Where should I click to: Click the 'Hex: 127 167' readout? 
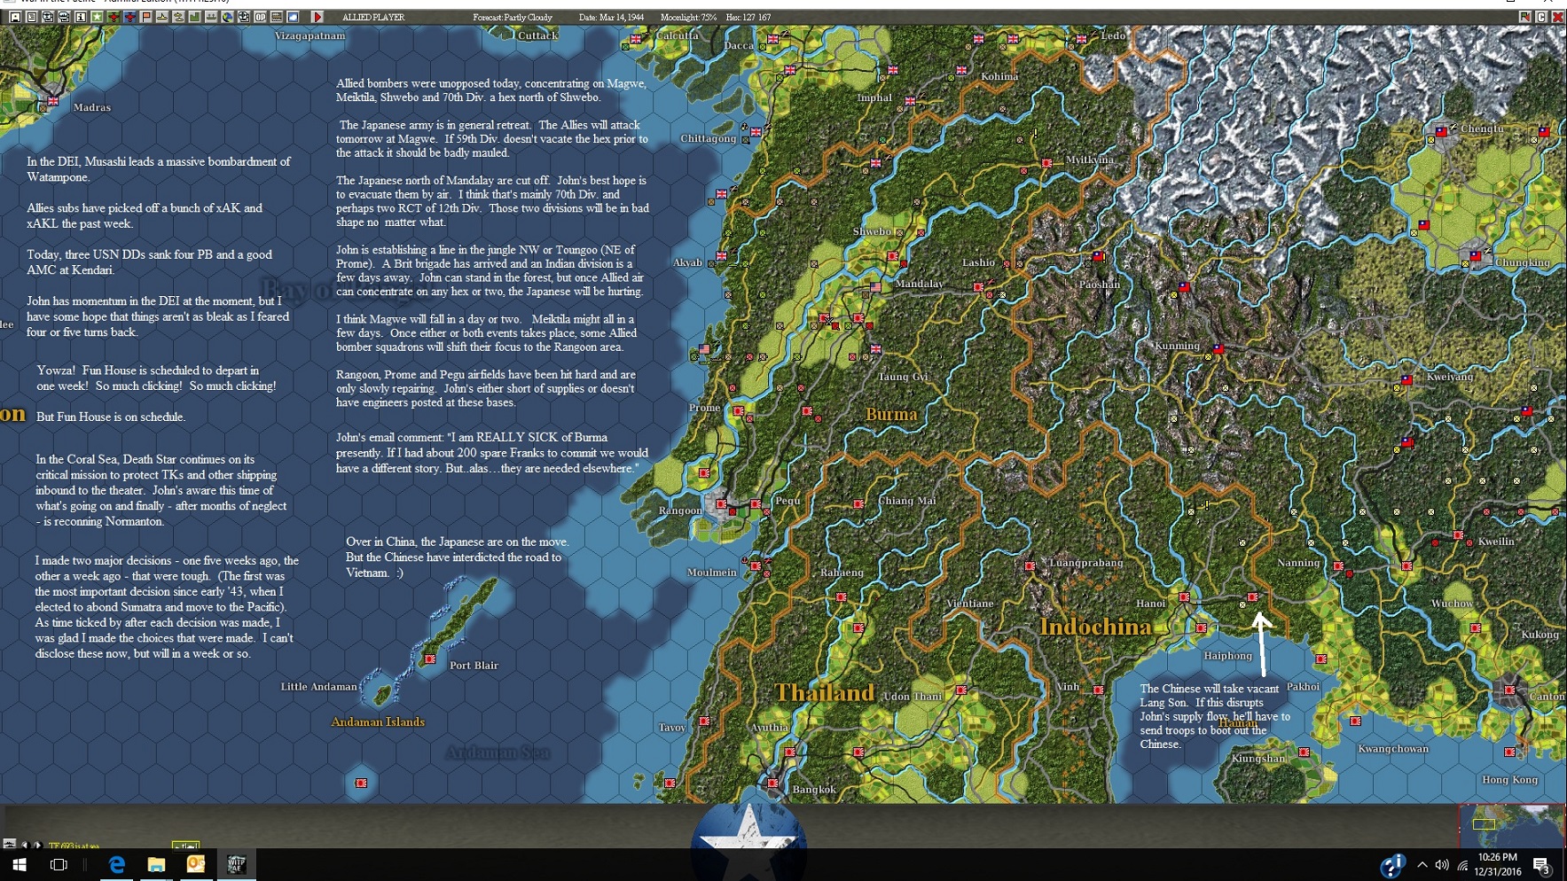[748, 17]
